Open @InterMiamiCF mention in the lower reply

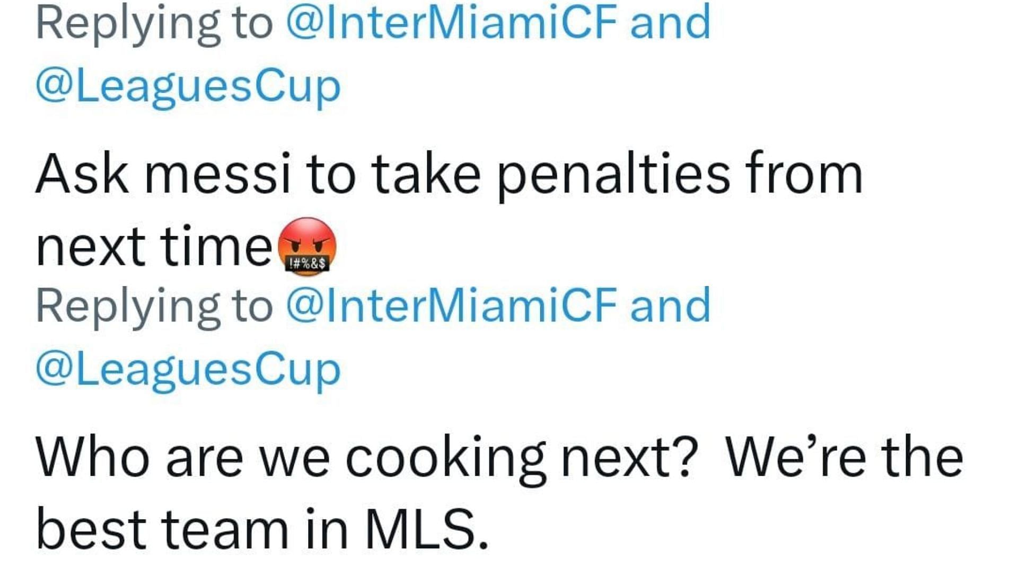pyautogui.click(x=451, y=306)
